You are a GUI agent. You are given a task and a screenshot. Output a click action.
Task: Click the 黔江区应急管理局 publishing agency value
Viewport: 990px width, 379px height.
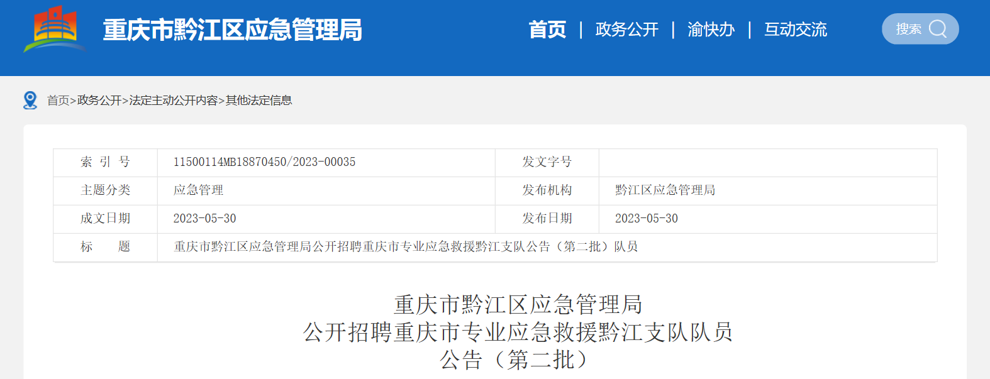tap(665, 190)
